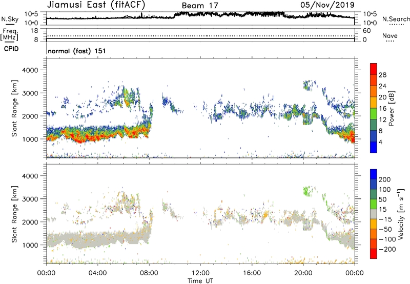Click the '-50' velocity colorbar tick
The height and width of the screenshot is (284, 410).
click(385, 229)
